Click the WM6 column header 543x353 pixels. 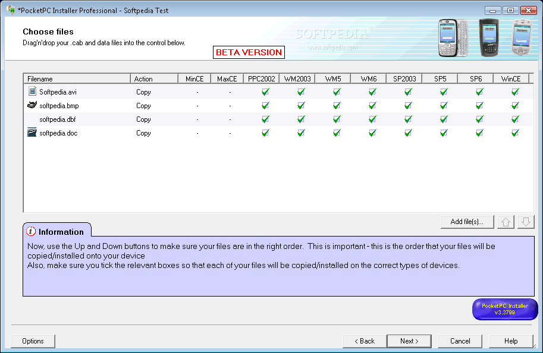pos(369,79)
